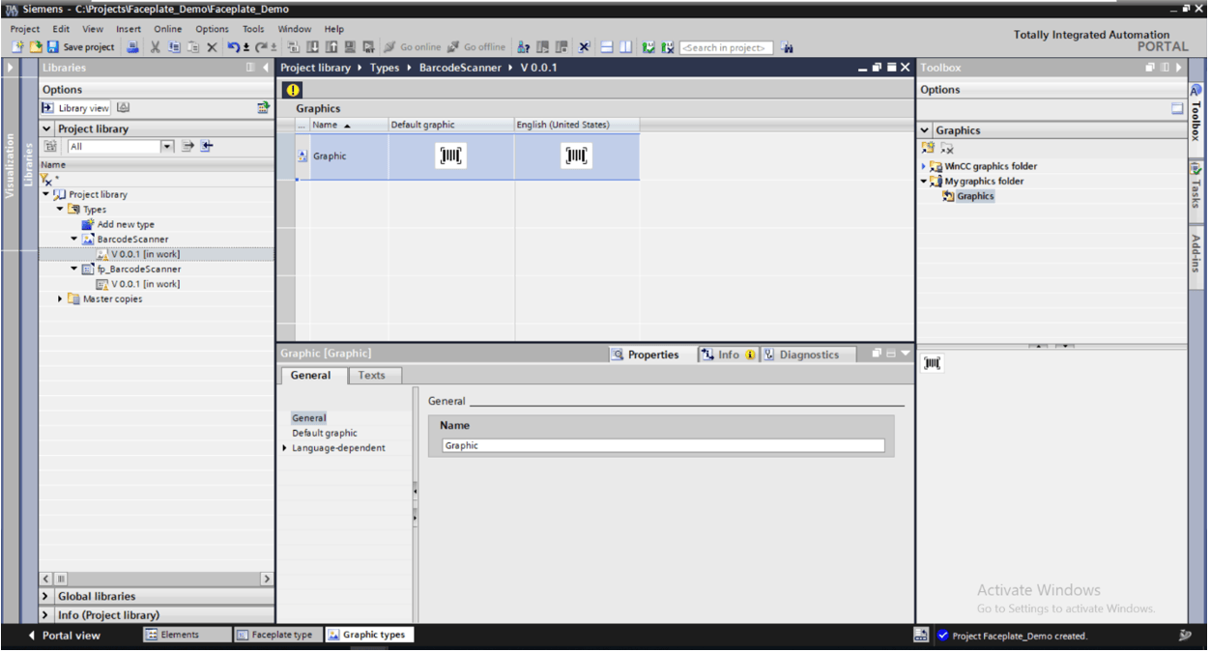This screenshot has height=652, width=1210.
Task: Click the horizontal scrollbar in the Libraries panel
Action: [x=157, y=579]
